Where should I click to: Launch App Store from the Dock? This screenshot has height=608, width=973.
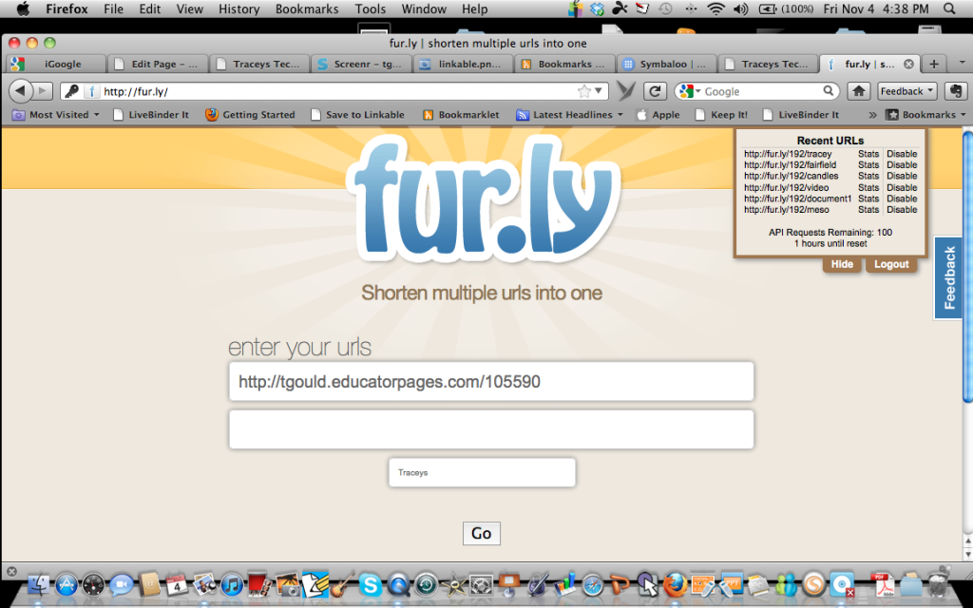pos(67,584)
